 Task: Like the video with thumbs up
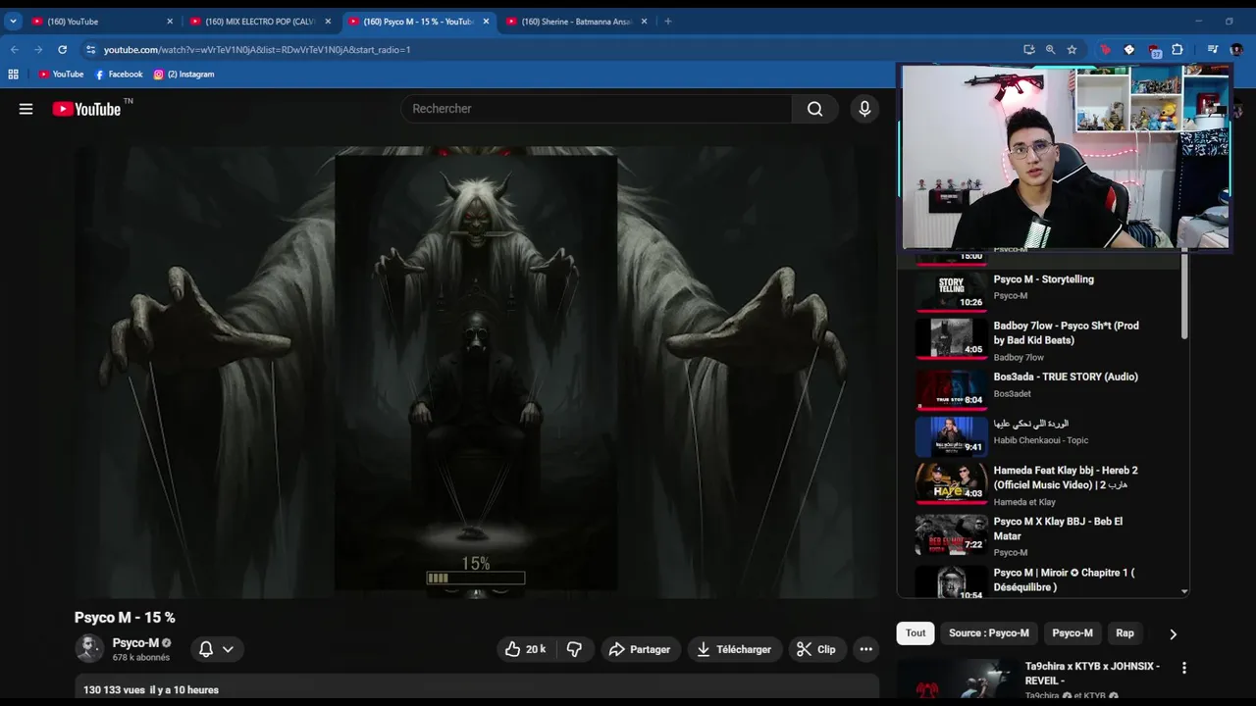(525, 649)
